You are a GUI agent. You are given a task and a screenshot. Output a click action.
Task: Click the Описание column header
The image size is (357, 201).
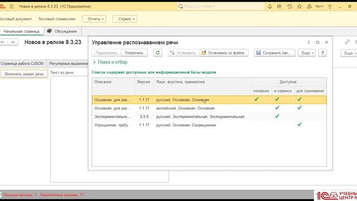click(113, 87)
